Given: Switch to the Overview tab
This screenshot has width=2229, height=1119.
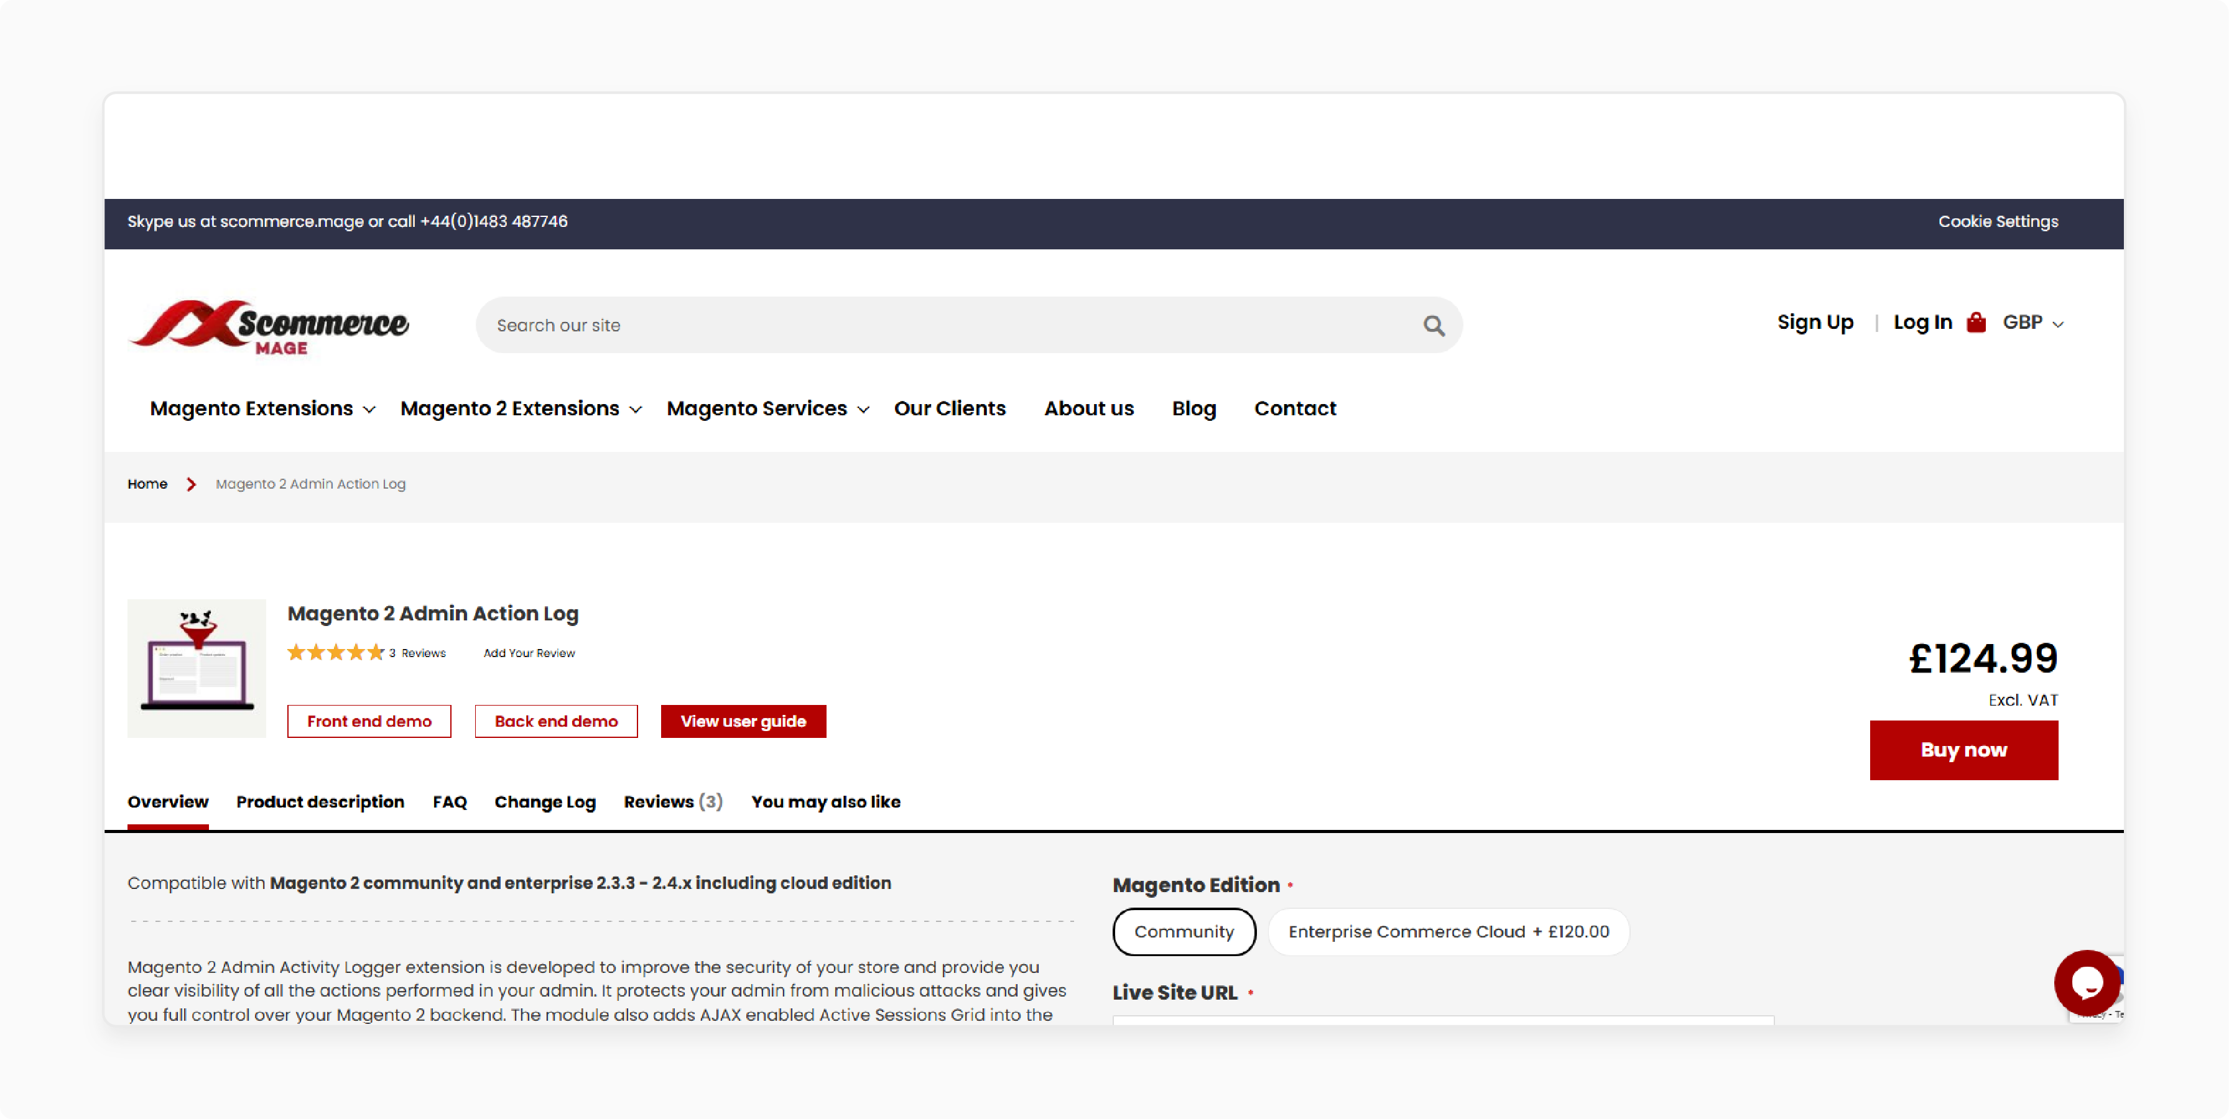Looking at the screenshot, I should coord(168,801).
